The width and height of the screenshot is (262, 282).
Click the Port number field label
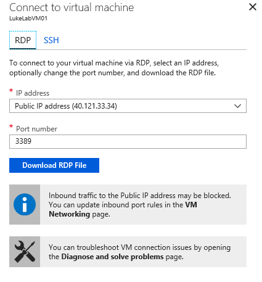(36, 129)
